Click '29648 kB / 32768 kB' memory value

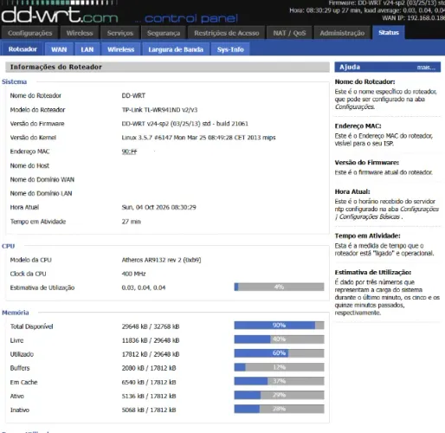[x=151, y=326]
